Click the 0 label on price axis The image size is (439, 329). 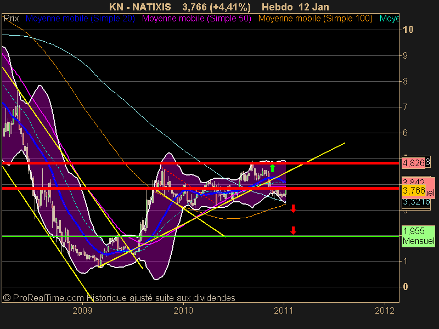405,287
